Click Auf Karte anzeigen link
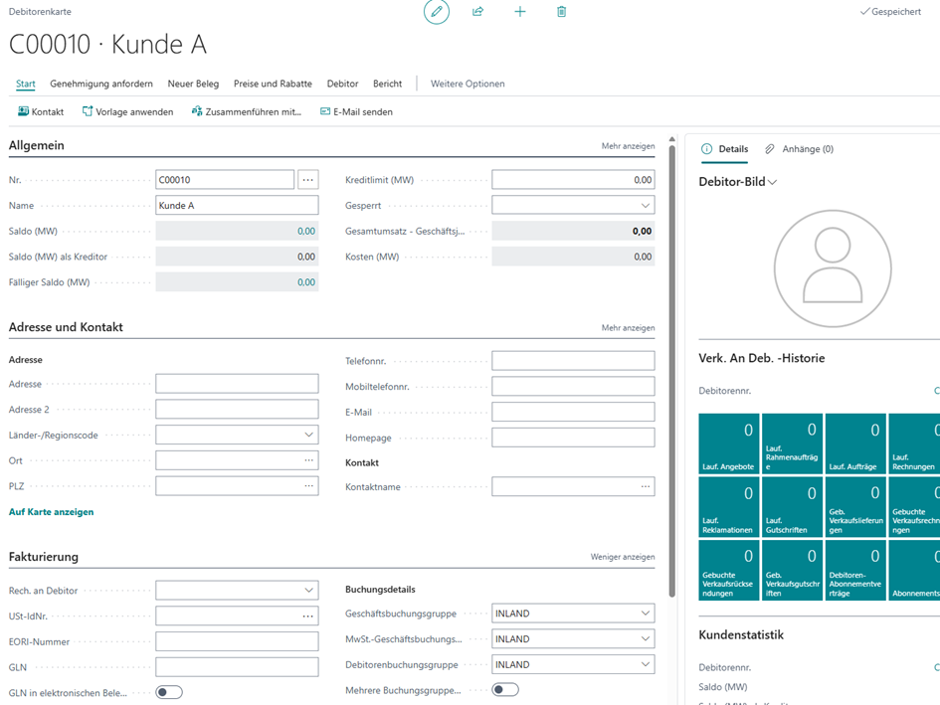 pos(51,512)
